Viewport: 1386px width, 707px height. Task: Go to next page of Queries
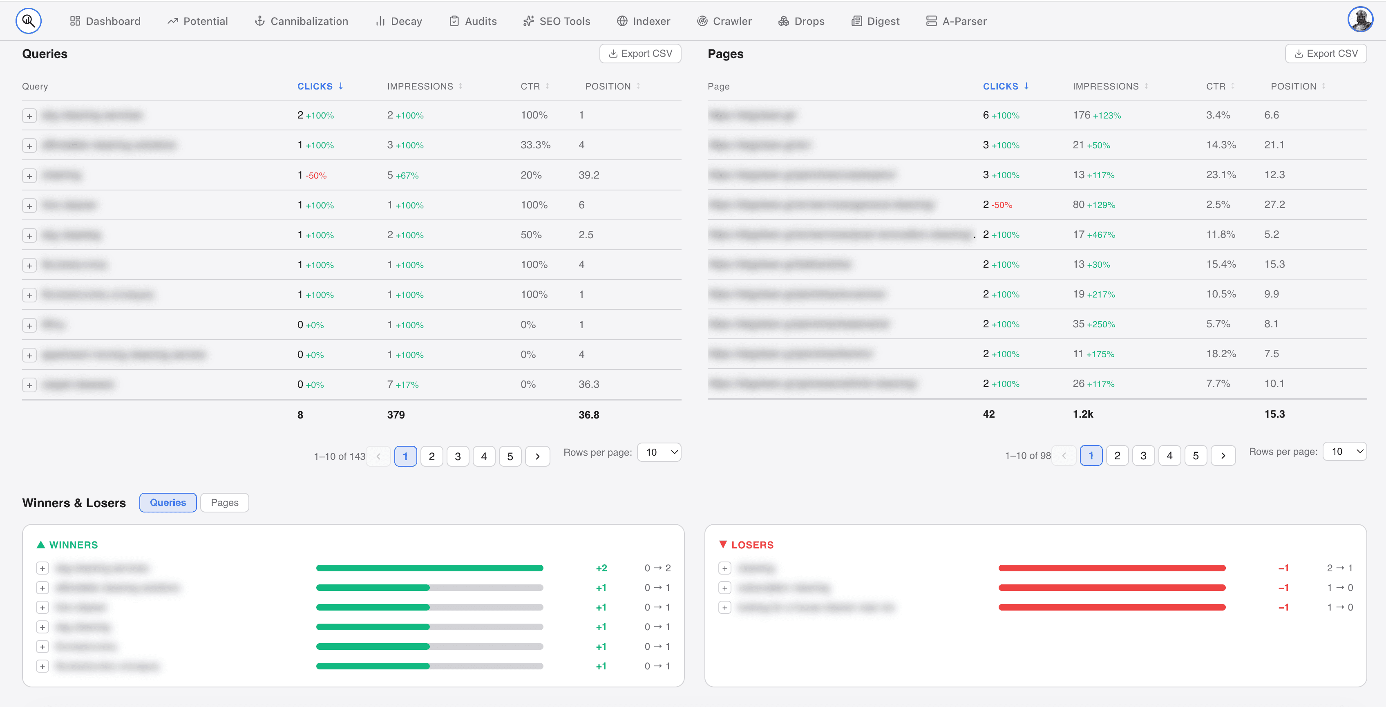tap(537, 456)
